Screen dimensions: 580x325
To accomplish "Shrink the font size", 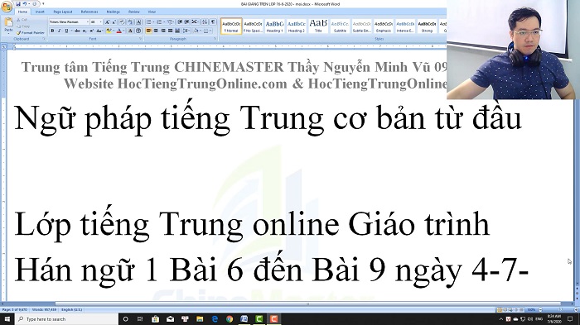I will 114,22.
